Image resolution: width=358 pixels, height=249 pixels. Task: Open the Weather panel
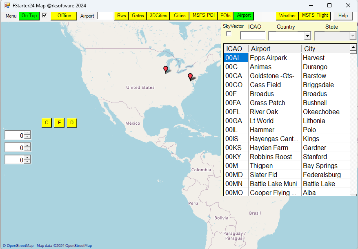click(287, 16)
